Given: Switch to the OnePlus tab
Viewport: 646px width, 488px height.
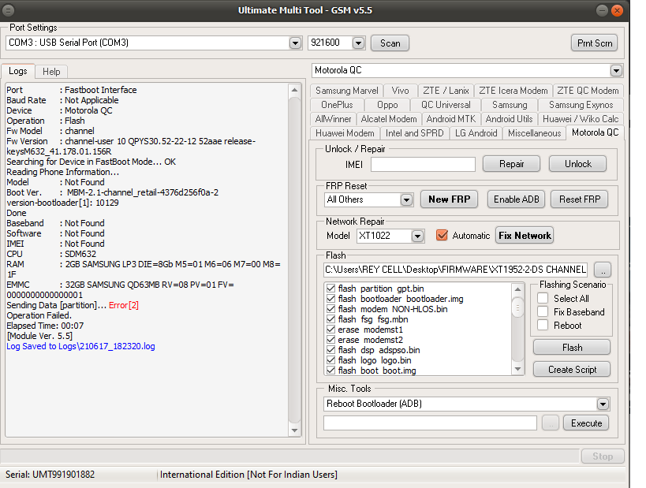Looking at the screenshot, I should point(337,105).
